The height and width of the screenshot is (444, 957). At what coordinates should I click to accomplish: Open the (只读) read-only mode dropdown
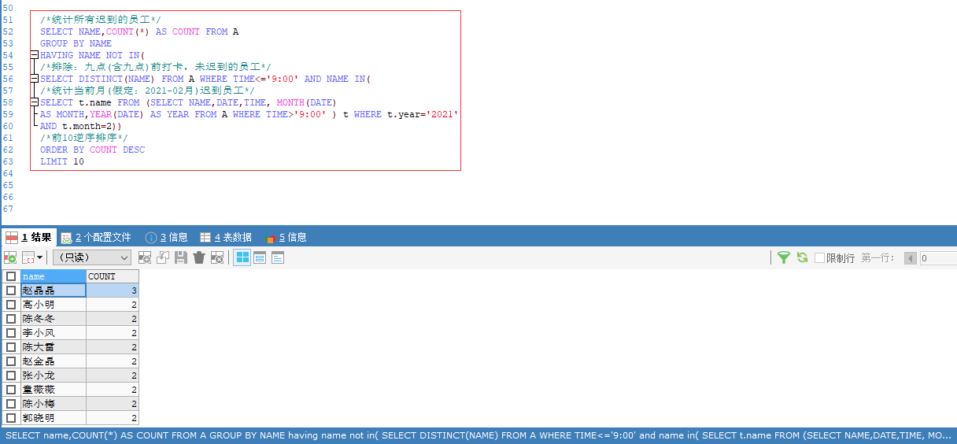[92, 257]
